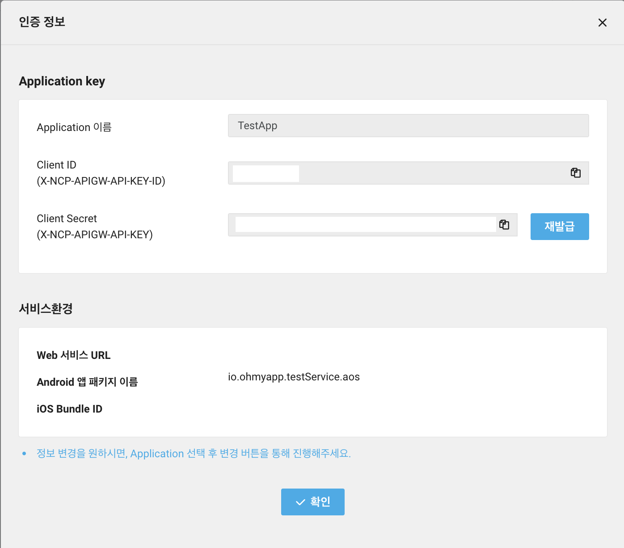The height and width of the screenshot is (548, 624).
Task: Click the Android 앱 패키지 이름 label
Action: (87, 382)
